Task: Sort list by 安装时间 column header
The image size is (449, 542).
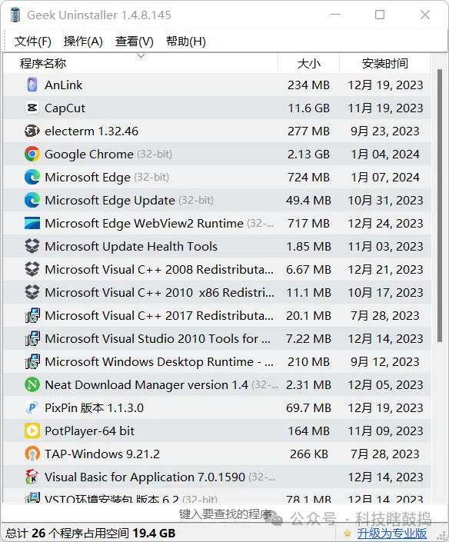Action: point(385,63)
